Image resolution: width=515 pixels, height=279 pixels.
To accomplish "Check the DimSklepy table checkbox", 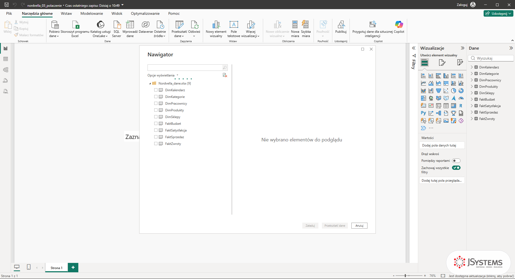I will click(156, 117).
